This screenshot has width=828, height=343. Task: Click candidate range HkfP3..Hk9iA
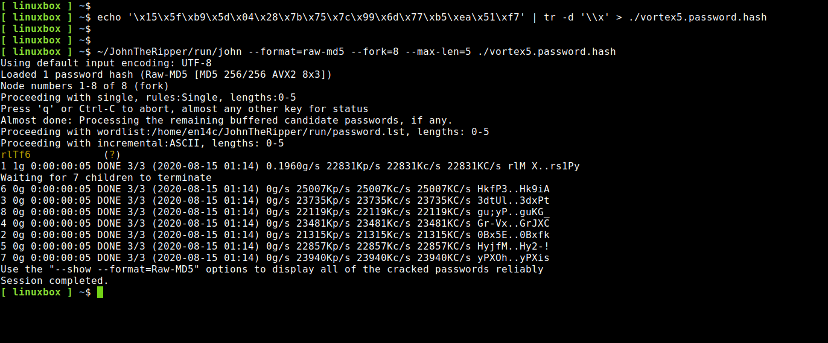tap(513, 189)
